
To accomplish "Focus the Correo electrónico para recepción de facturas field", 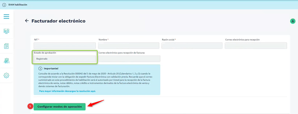I will (129, 59).
